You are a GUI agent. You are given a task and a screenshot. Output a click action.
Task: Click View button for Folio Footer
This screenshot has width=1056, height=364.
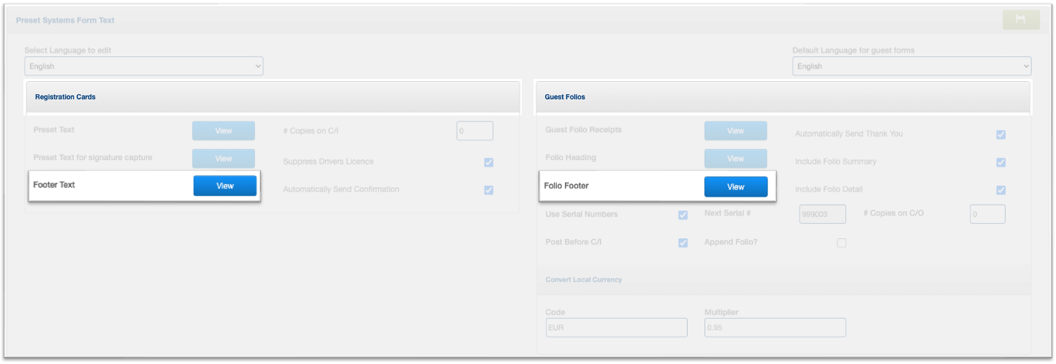[x=735, y=187]
